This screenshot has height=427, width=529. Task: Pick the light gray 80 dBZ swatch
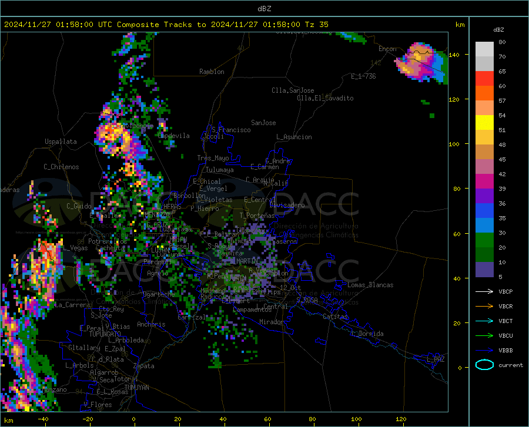point(484,49)
